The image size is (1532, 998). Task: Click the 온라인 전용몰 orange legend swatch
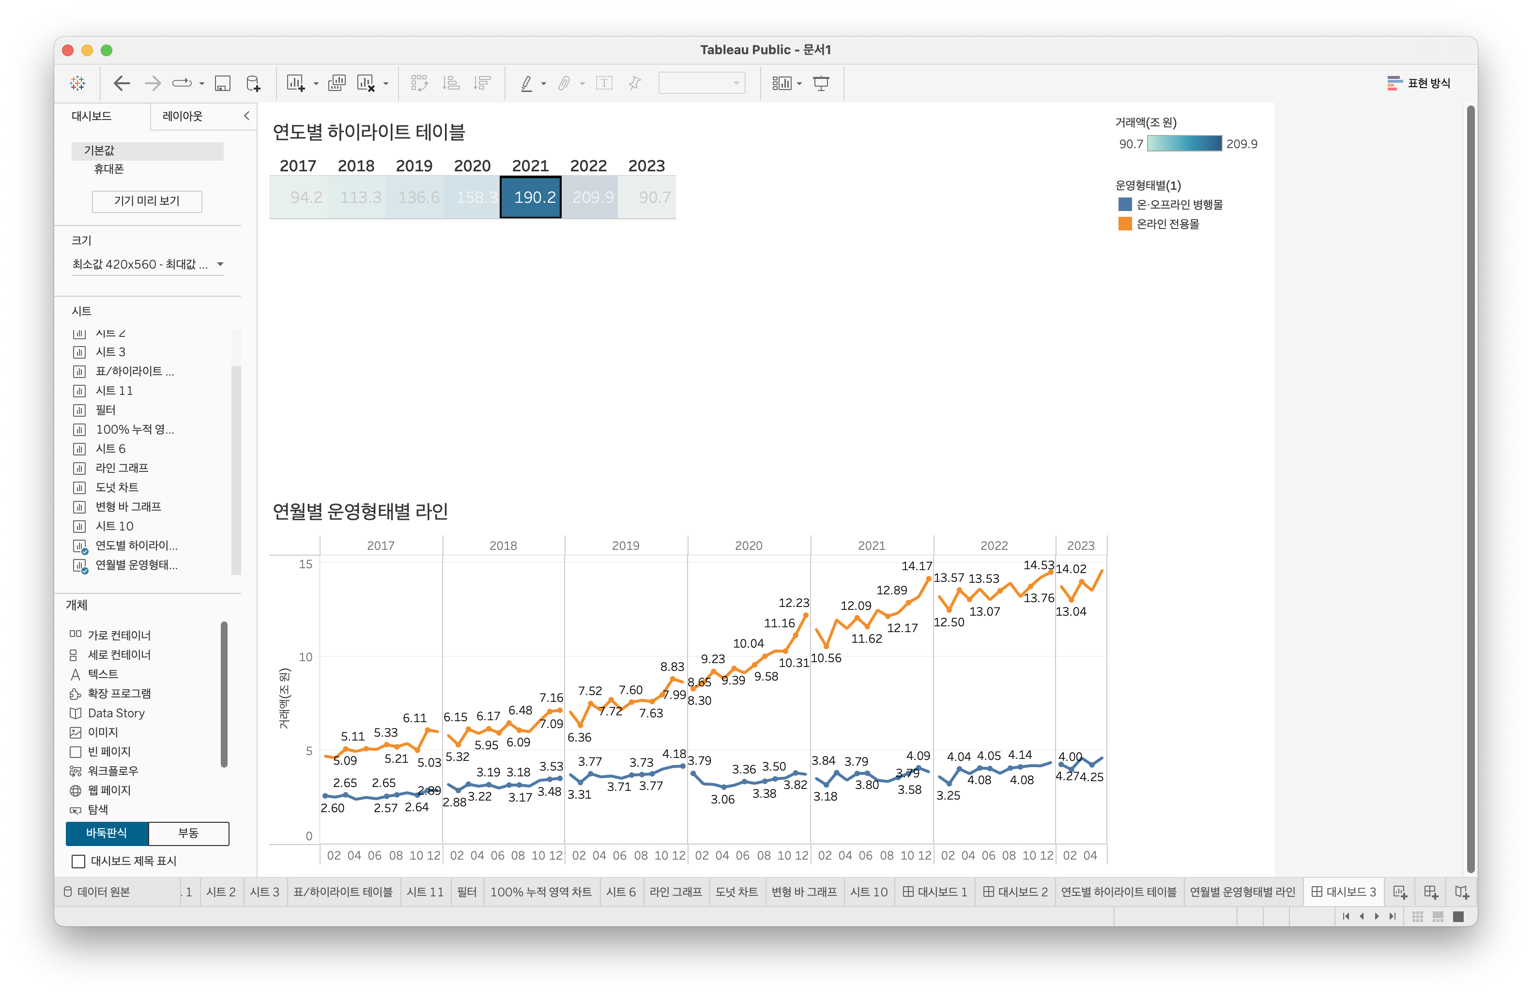[1124, 224]
